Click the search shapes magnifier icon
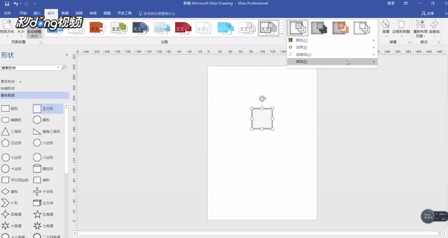448x238 pixels. pos(64,68)
